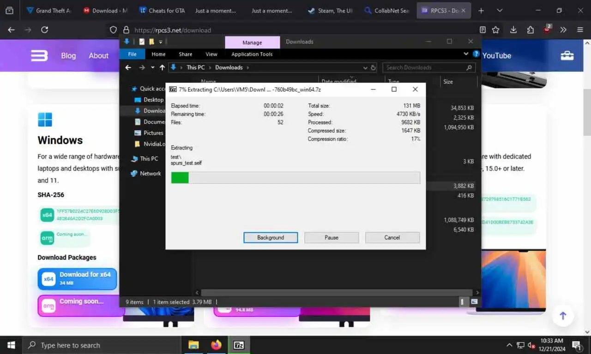Screen dimensions: 591x354
Task: Customize Quick Access Toolbar dropdown arrow
Action: [x=161, y=41]
